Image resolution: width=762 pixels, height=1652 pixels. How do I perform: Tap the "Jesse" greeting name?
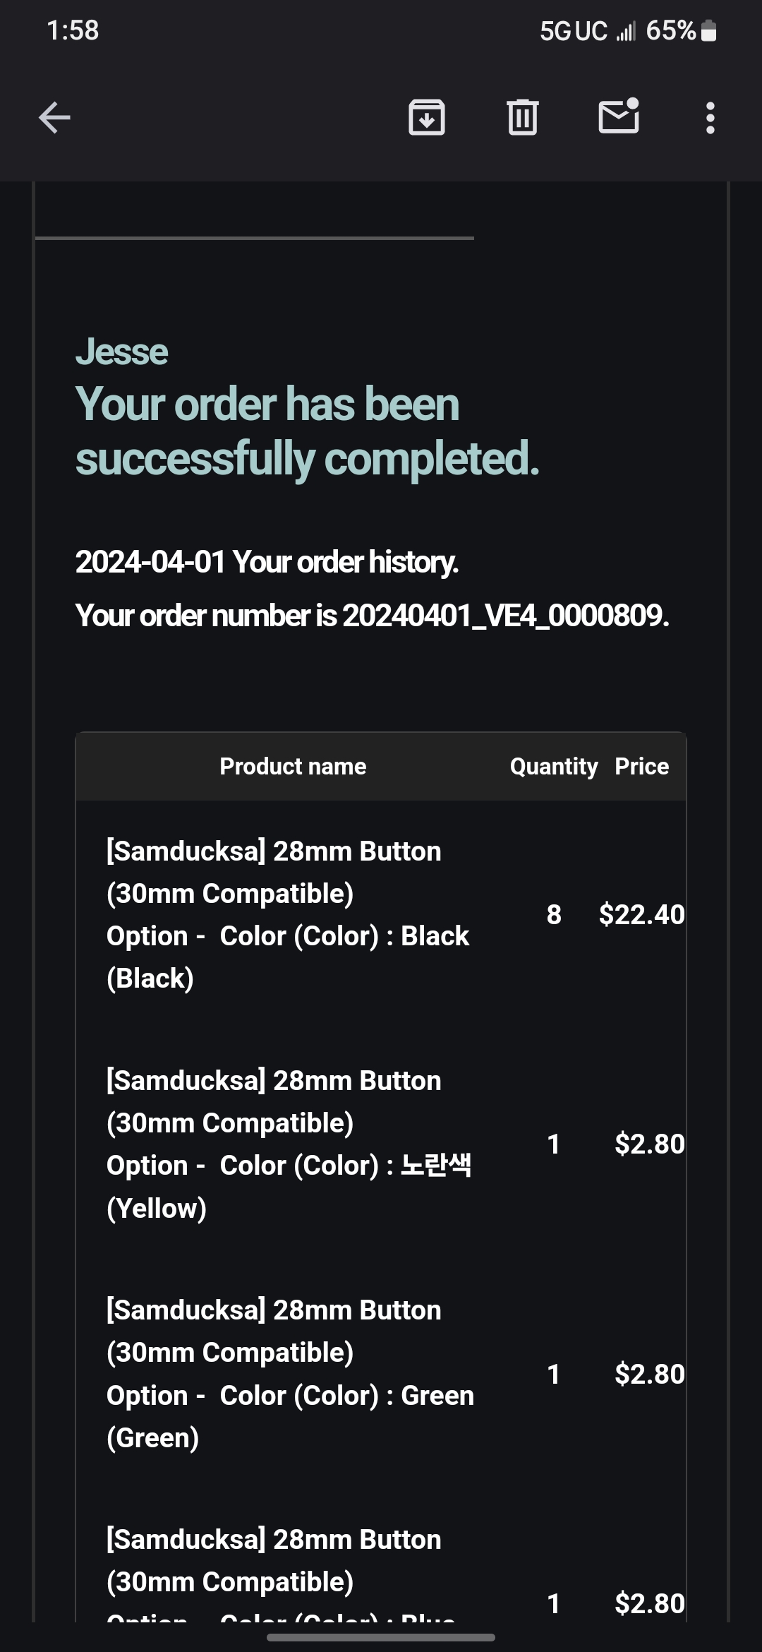point(122,352)
